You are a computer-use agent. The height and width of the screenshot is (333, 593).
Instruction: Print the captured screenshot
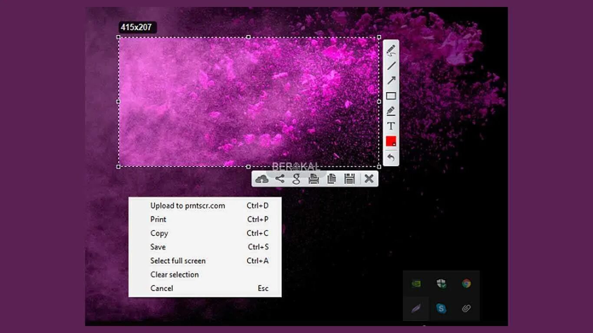coord(314,178)
